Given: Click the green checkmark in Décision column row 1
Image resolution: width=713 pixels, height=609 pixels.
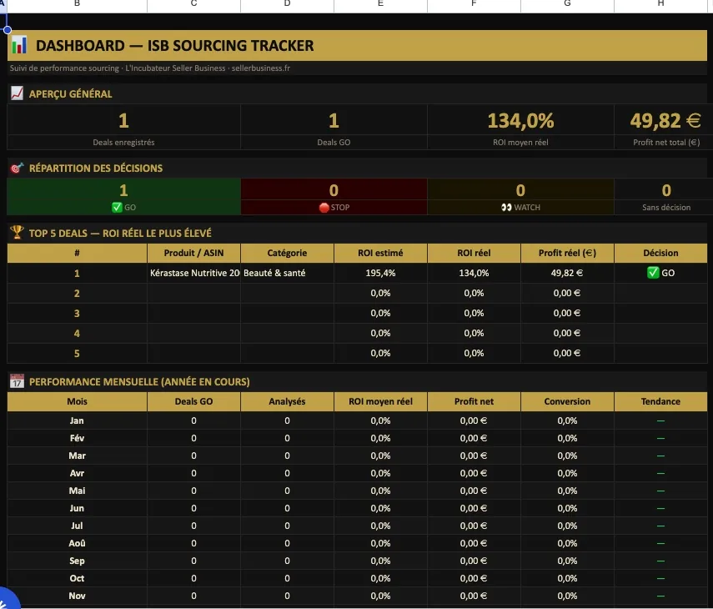Looking at the screenshot, I should 653,273.
